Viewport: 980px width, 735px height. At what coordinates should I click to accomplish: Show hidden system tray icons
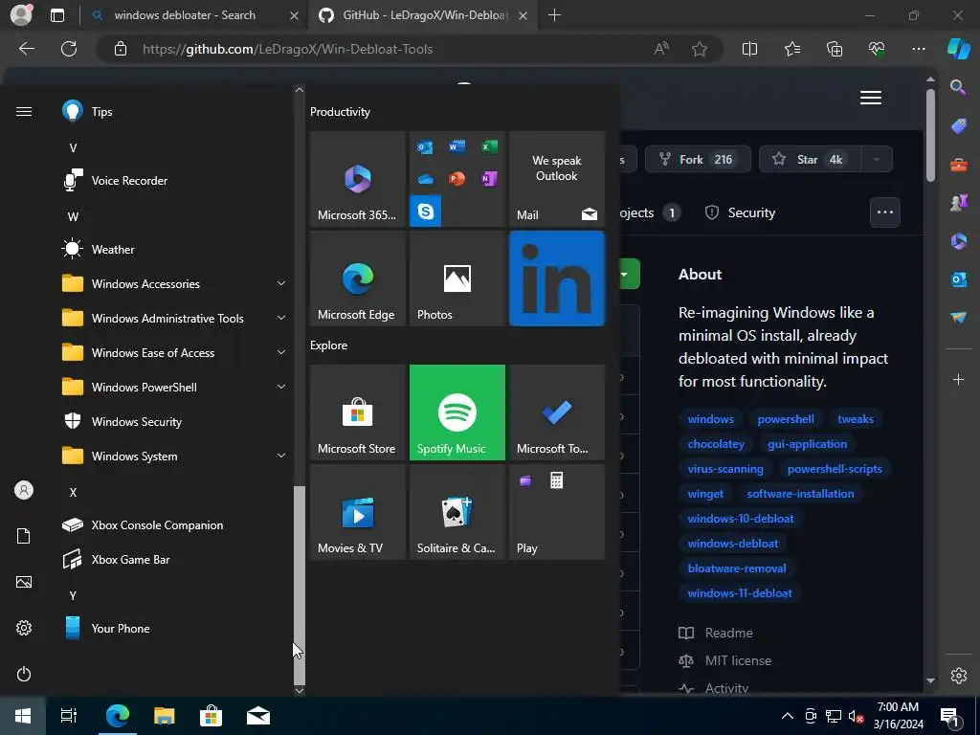[x=788, y=716]
